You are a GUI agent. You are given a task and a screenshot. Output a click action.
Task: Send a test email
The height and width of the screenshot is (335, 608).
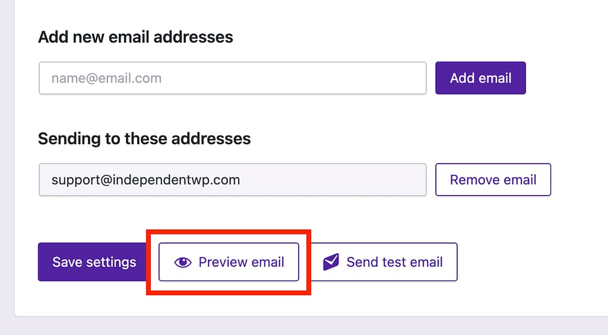pos(383,262)
